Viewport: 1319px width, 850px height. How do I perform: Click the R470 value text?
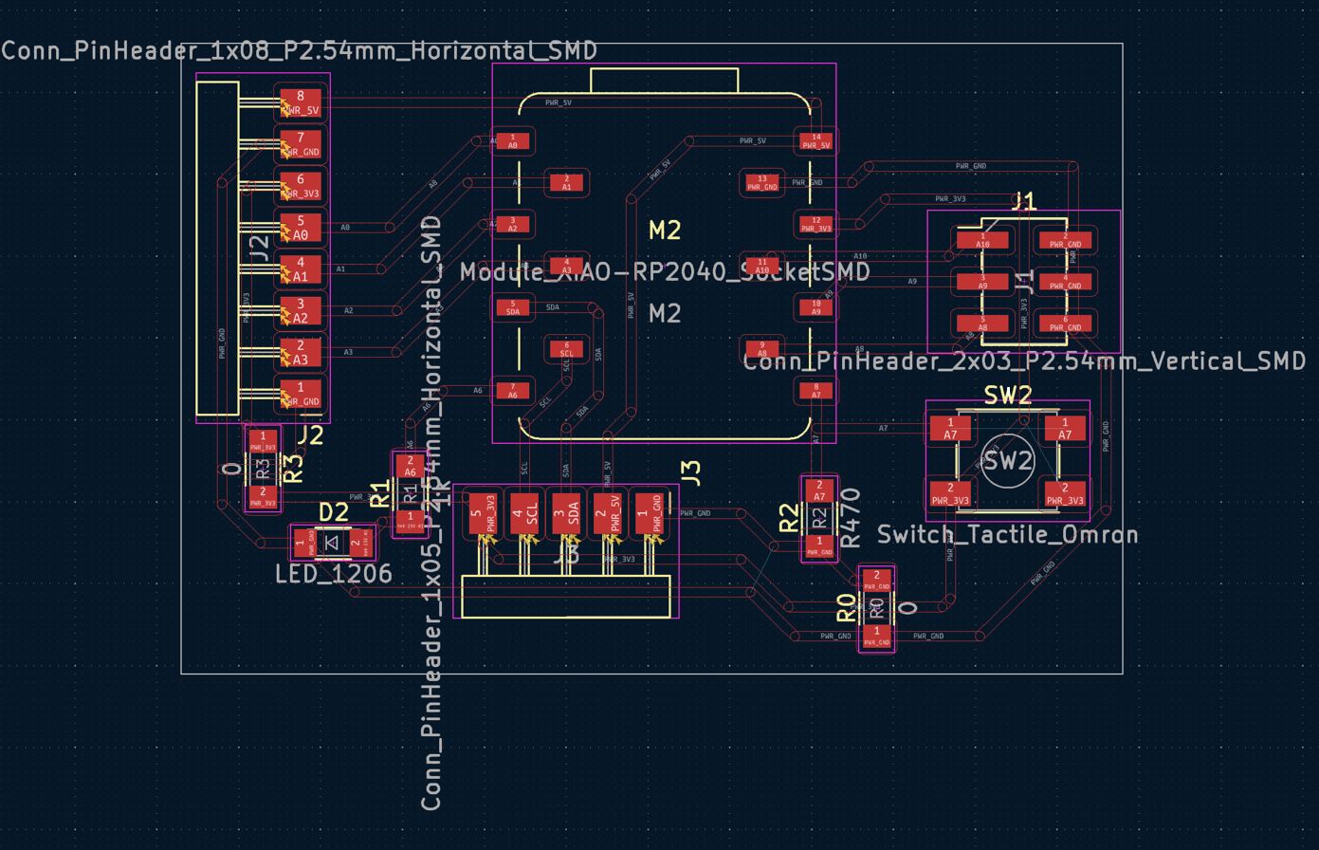(850, 518)
